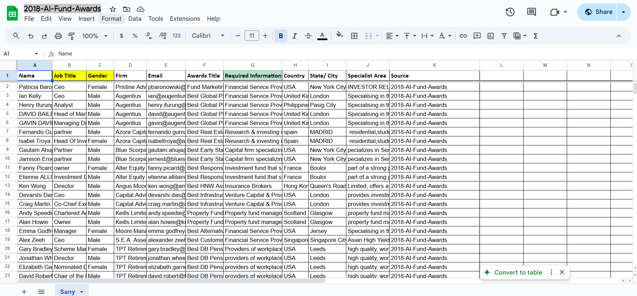This screenshot has height=296, width=637.
Task: Open the File menu
Action: point(29,19)
